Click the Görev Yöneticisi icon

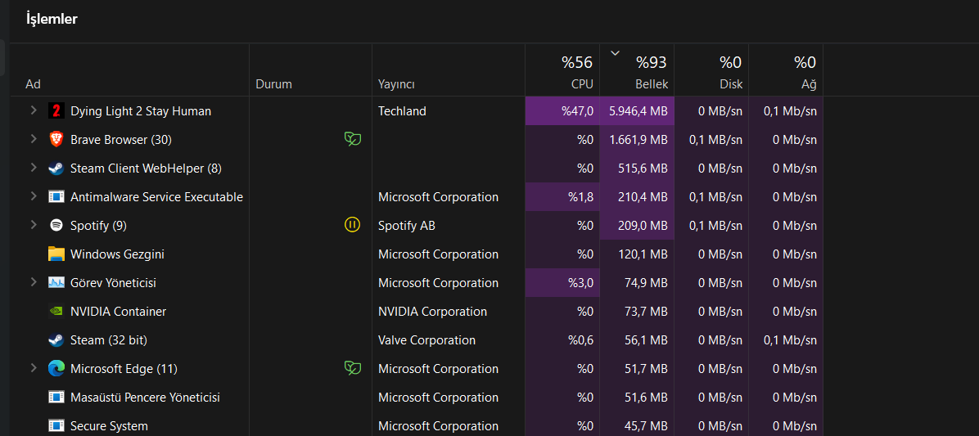click(56, 283)
